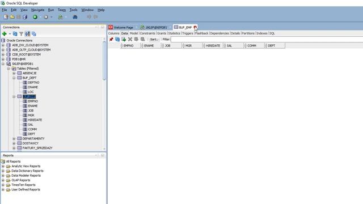Open the Navigate menu
The height and width of the screenshot is (204, 363).
click(x=38, y=10)
